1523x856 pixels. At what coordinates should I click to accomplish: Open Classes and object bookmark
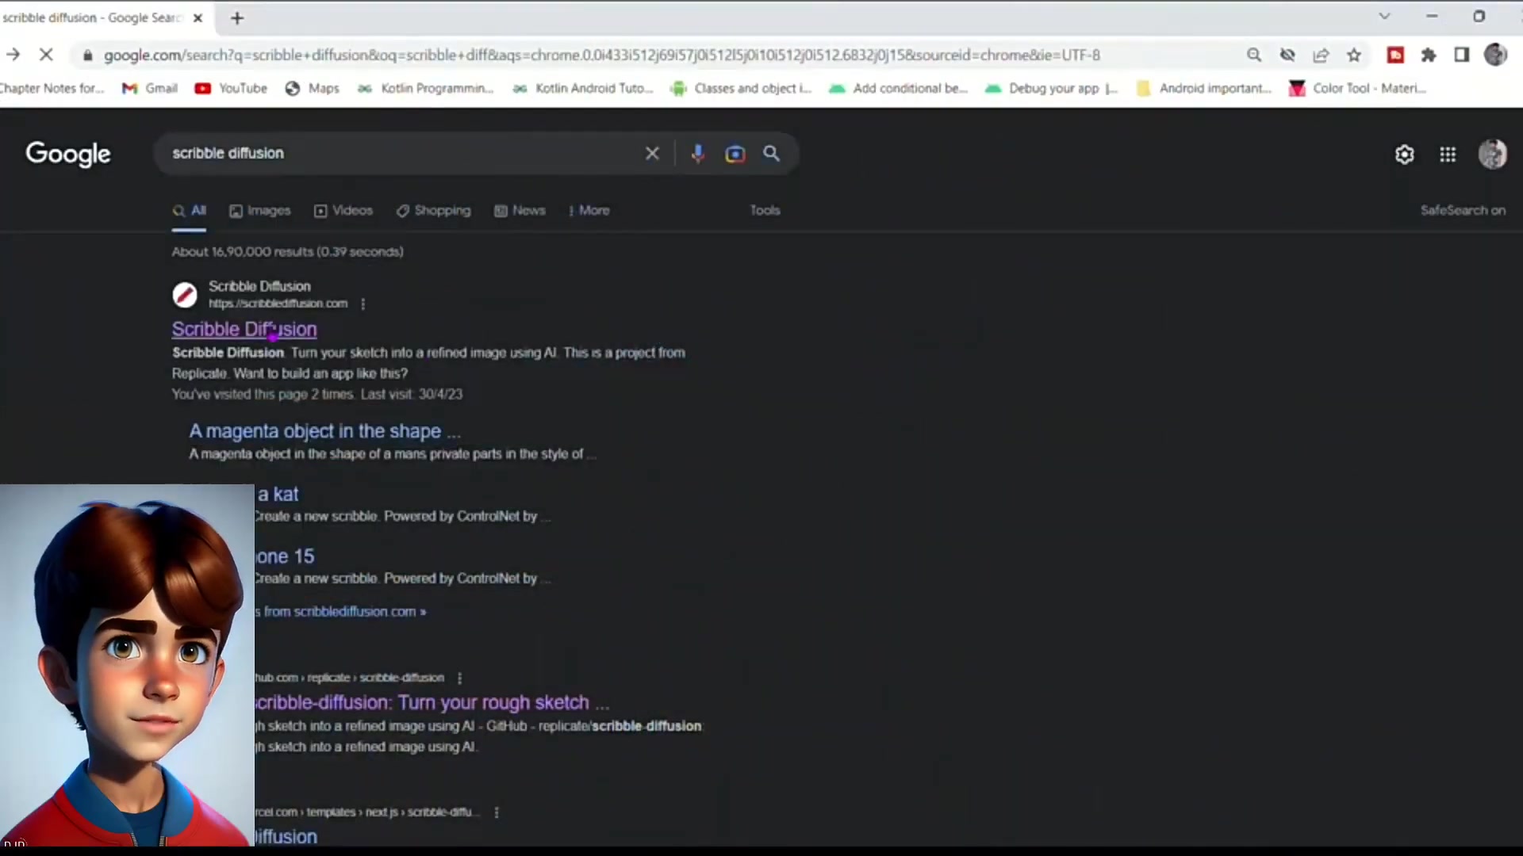pyautogui.click(x=742, y=88)
